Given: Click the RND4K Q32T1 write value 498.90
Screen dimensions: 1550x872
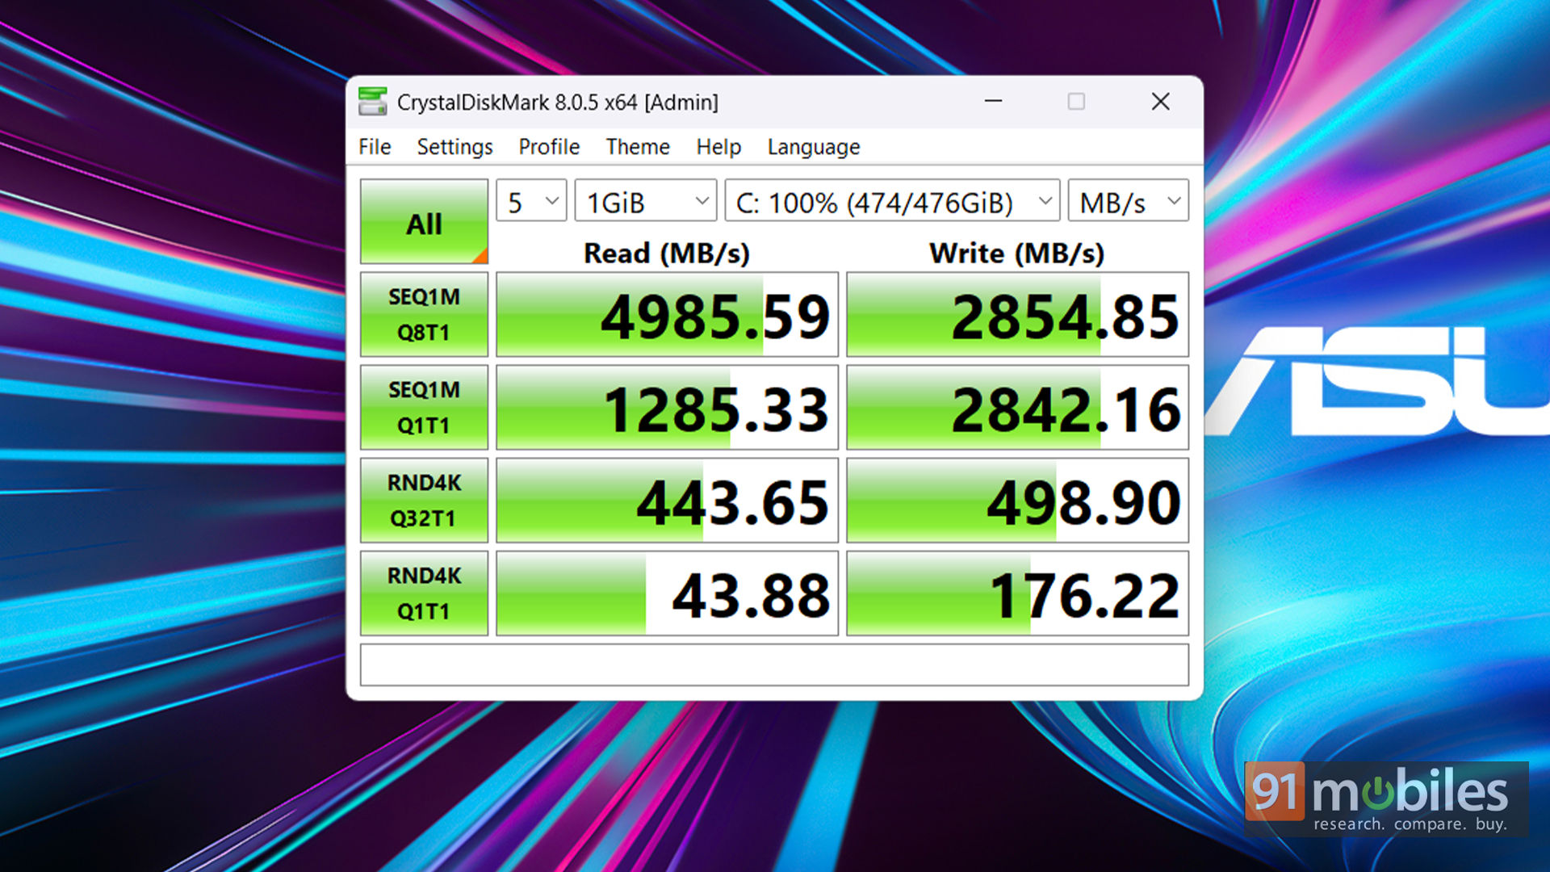Looking at the screenshot, I should pos(1017,501).
